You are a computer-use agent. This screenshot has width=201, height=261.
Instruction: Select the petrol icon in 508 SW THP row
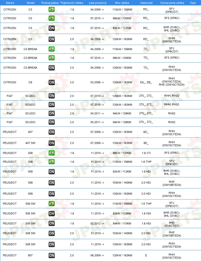[52, 204]
